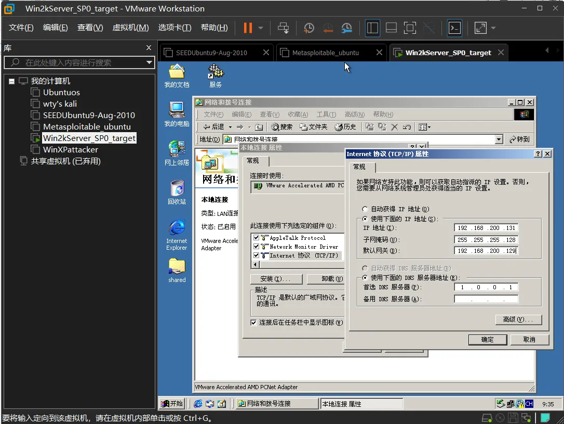
Task: Click the 搜索 search toolbar button
Action: tap(282, 127)
